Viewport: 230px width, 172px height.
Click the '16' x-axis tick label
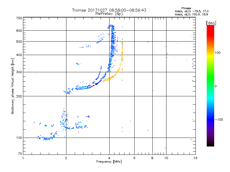(x=195, y=158)
